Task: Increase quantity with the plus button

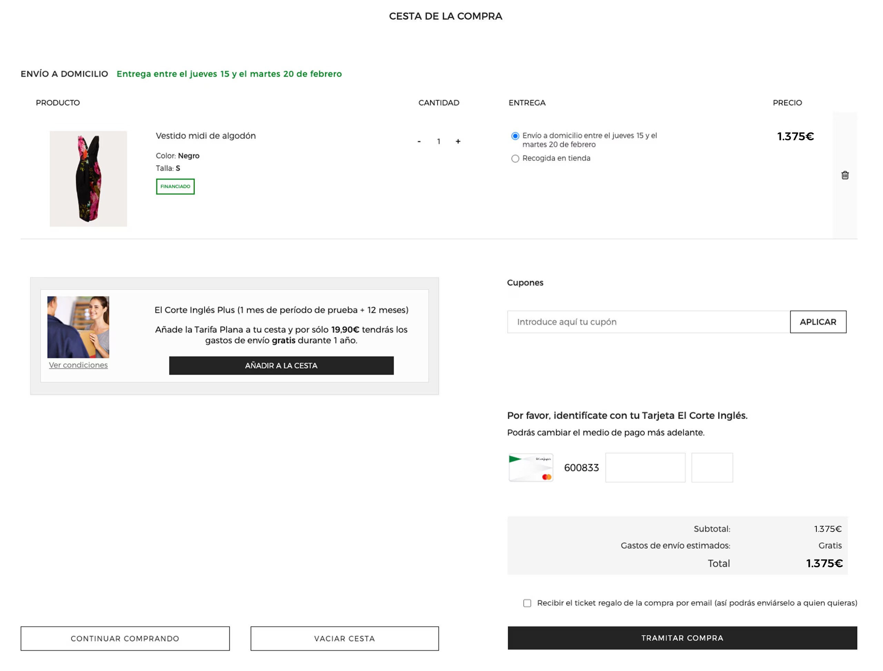Action: tap(458, 142)
